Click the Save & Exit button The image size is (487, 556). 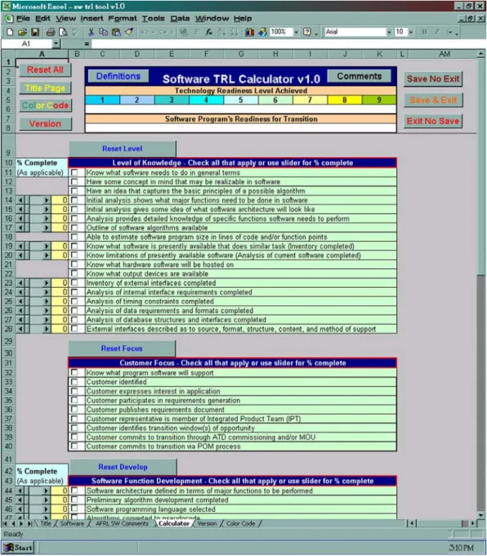[x=433, y=100]
